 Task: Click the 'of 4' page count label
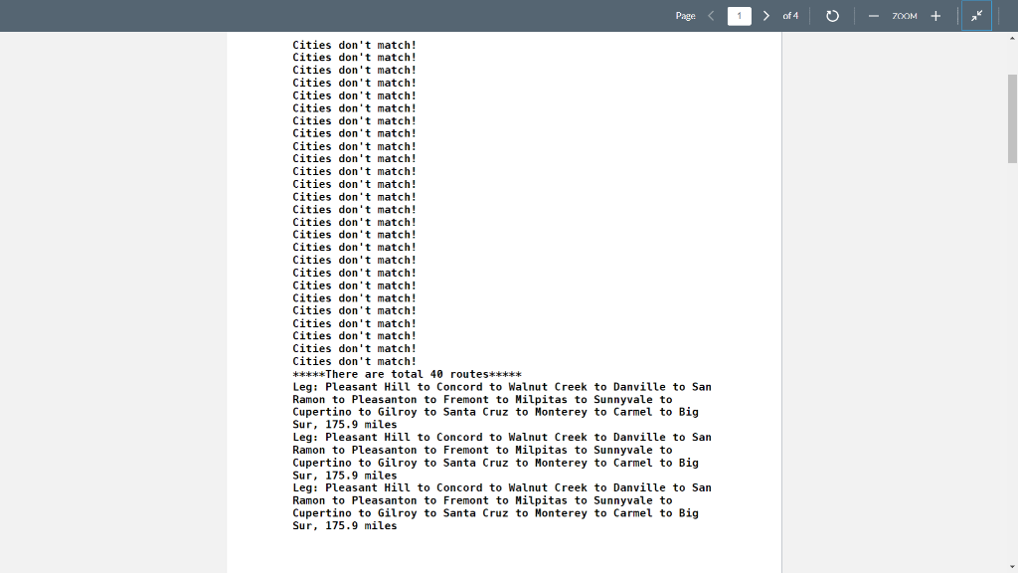pos(790,16)
